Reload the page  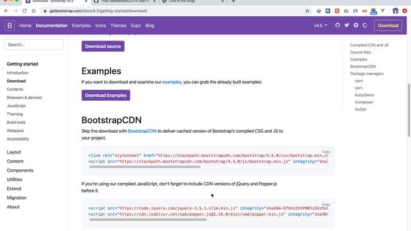24,11
